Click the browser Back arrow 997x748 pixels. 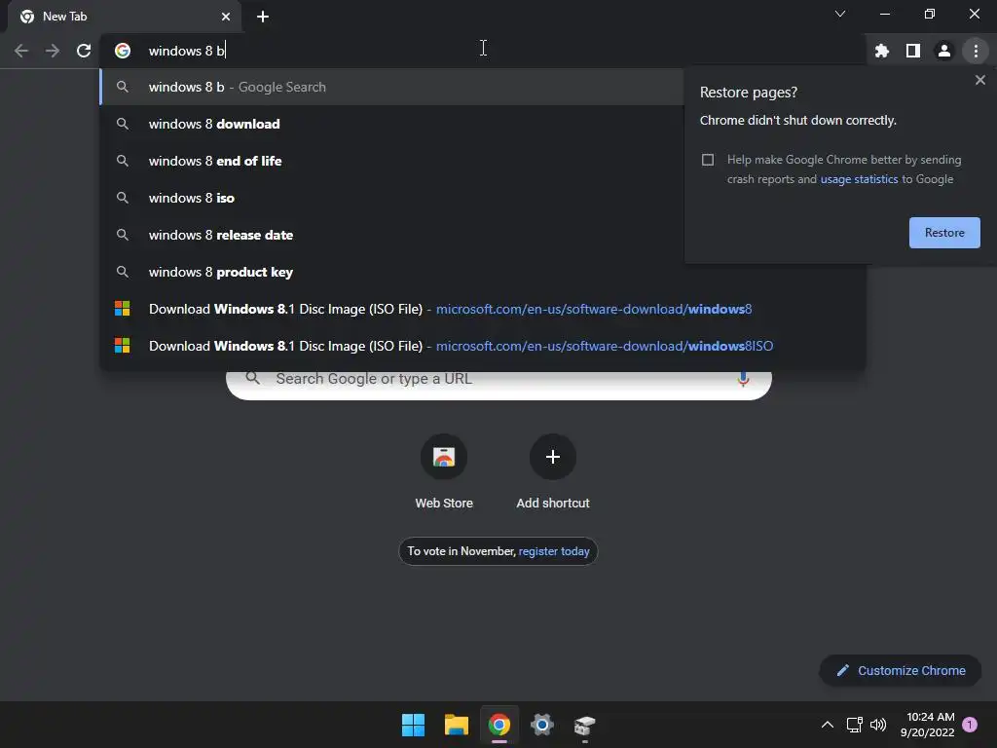(x=21, y=51)
